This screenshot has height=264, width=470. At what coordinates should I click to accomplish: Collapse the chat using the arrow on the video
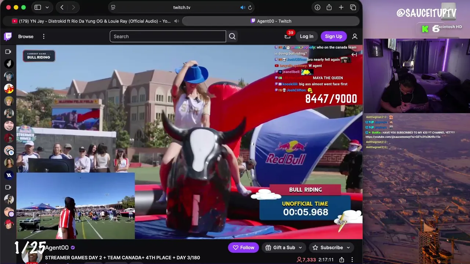354,55
